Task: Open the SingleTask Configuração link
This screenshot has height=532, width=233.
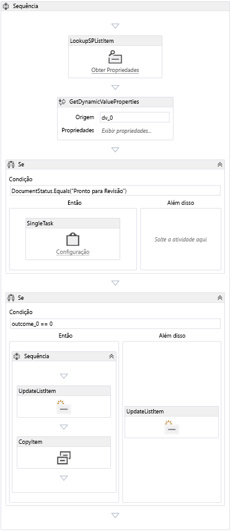Action: 73,252
